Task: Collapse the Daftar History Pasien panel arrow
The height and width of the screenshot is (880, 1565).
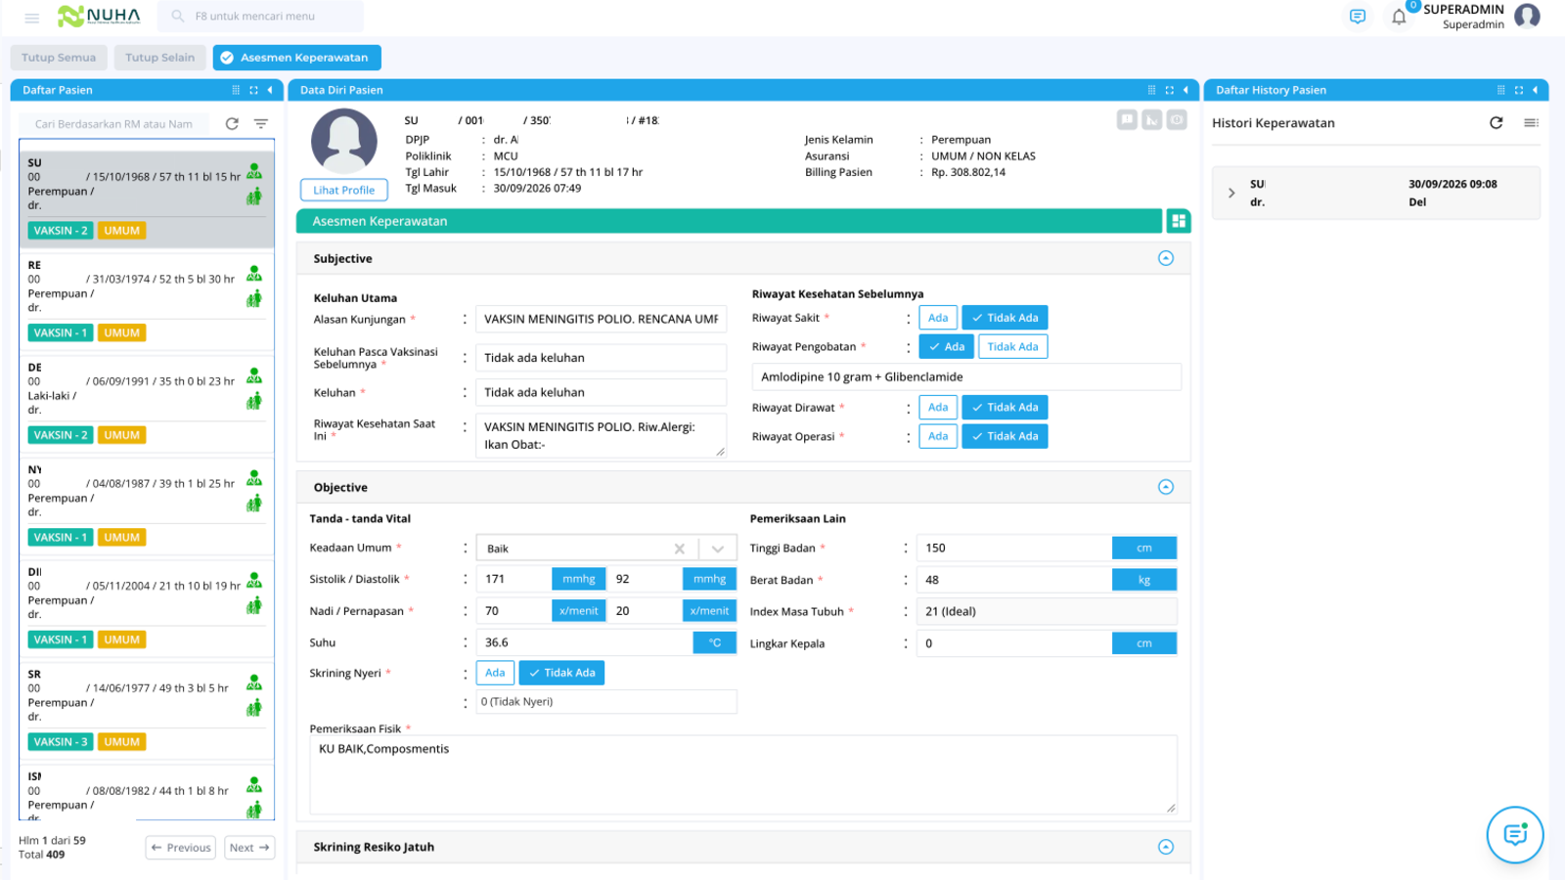Action: 1535,90
